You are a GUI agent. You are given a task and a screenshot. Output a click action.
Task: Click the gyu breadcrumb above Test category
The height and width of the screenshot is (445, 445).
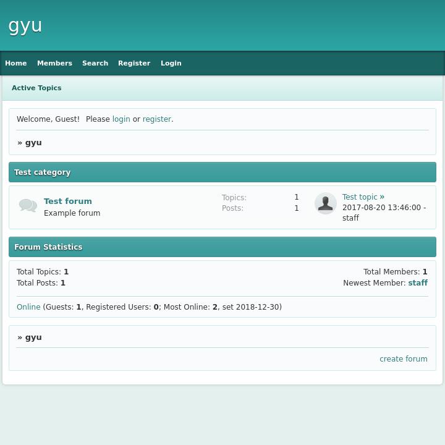coord(33,143)
